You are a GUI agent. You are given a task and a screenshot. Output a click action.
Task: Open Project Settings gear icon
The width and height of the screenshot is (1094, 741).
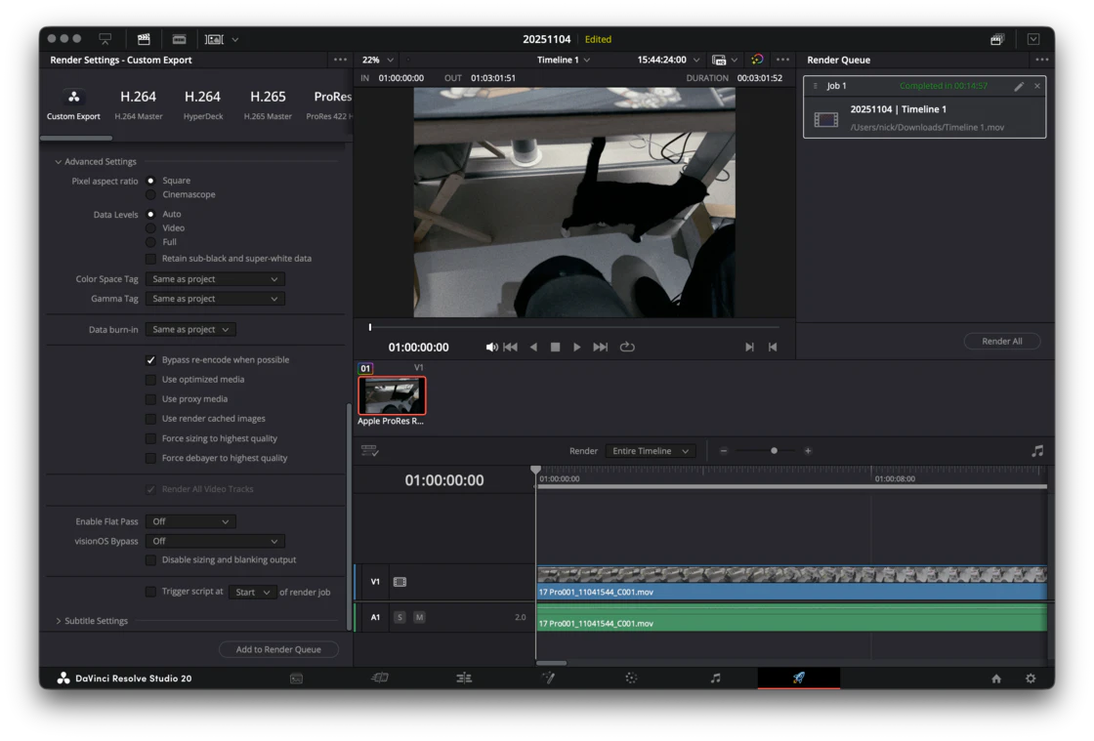click(1031, 679)
